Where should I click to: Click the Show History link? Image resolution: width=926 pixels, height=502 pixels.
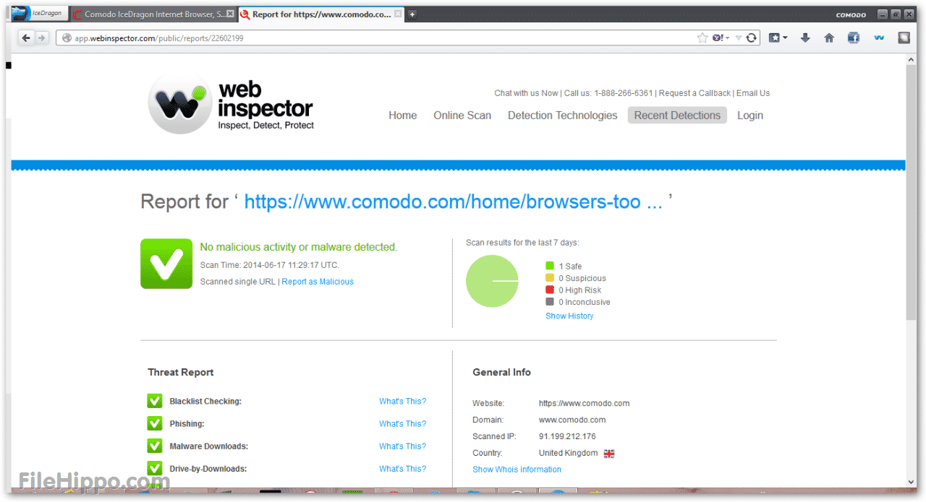pos(569,316)
